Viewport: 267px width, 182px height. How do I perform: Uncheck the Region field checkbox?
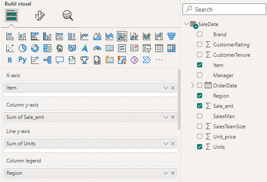pos(200,96)
